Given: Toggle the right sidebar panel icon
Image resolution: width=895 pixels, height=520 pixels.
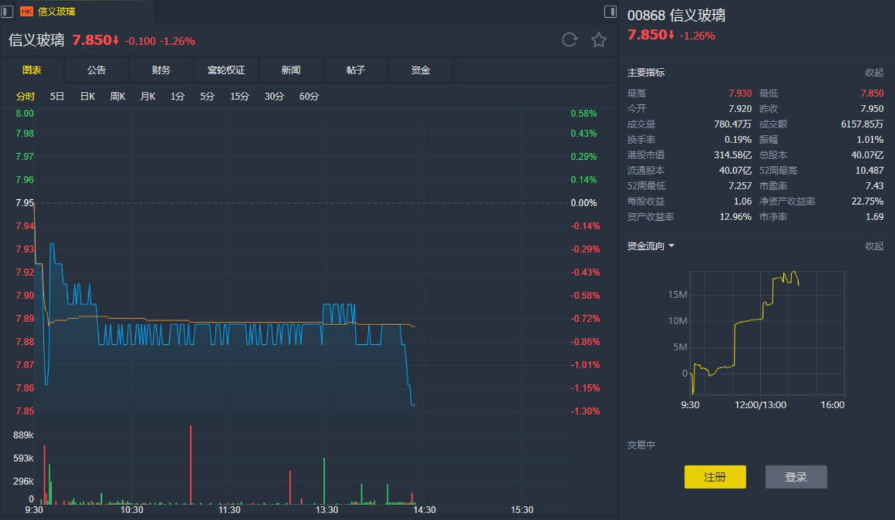Looking at the screenshot, I should [x=610, y=12].
